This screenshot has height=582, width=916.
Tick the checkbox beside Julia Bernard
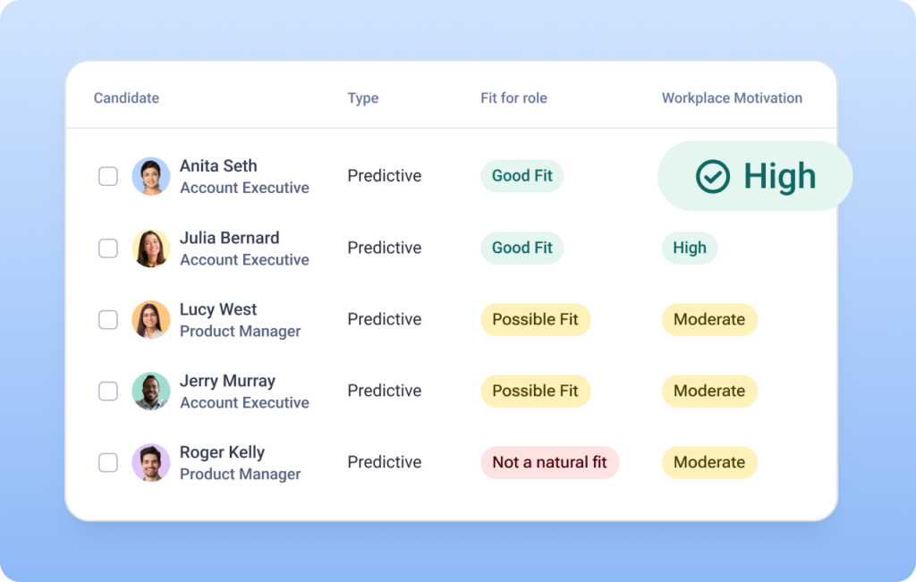108,248
